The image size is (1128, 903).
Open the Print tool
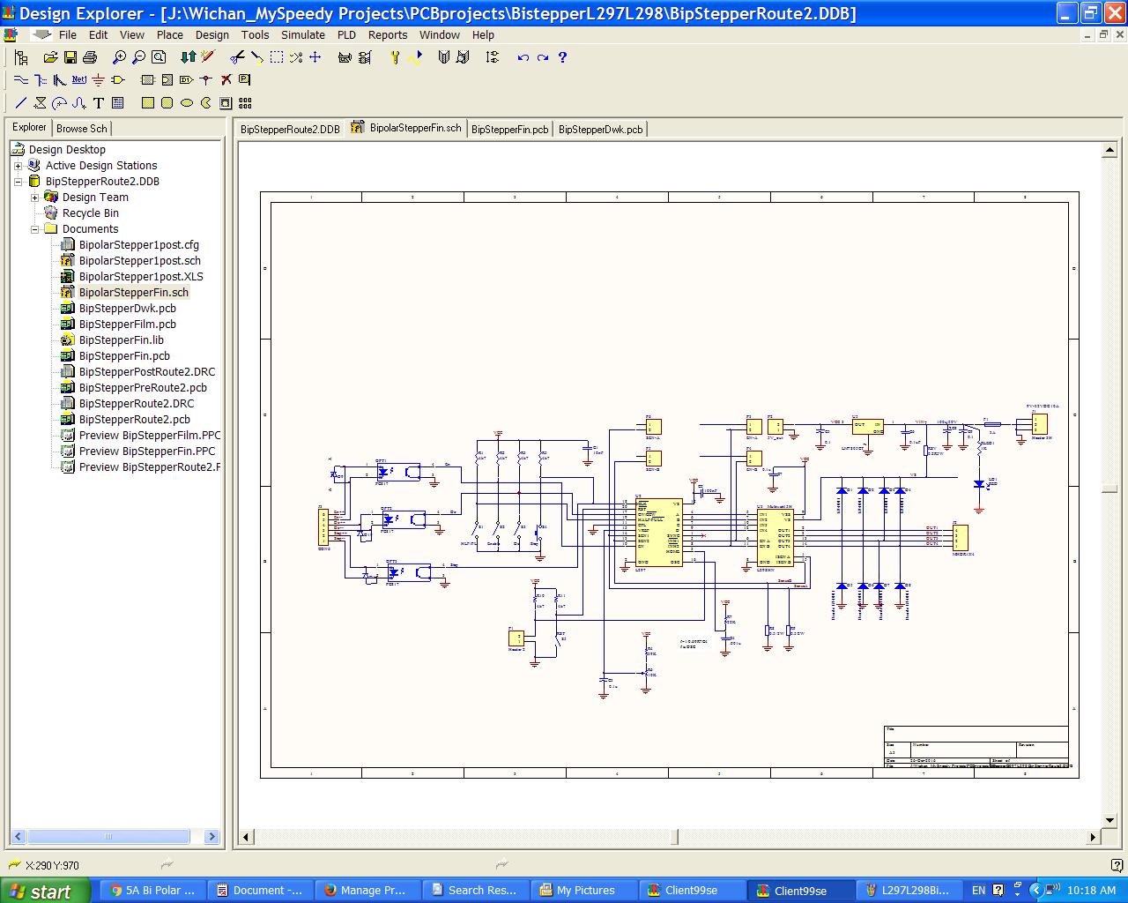tap(89, 57)
